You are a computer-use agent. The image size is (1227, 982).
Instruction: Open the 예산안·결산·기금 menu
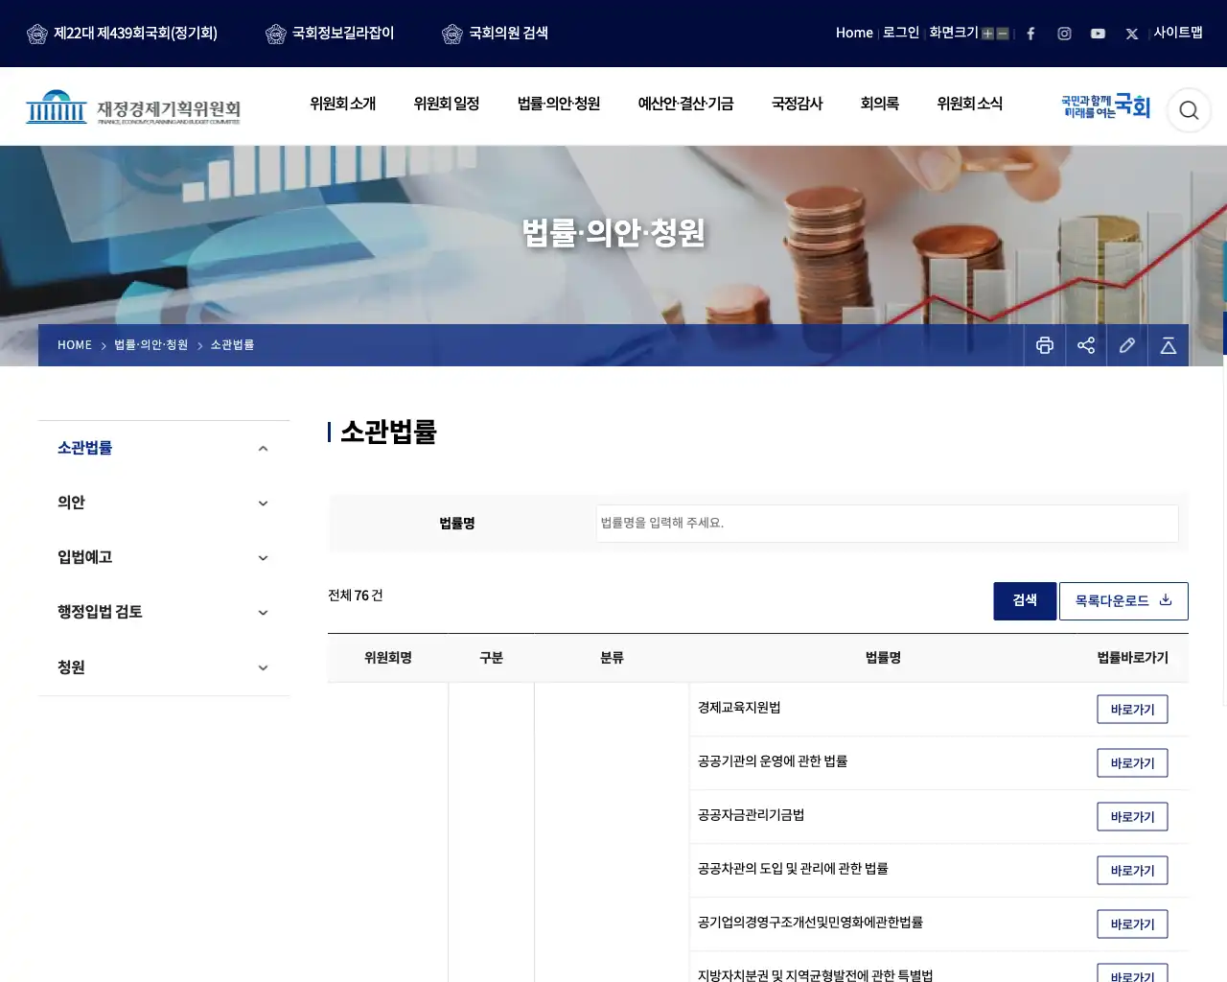coord(685,104)
